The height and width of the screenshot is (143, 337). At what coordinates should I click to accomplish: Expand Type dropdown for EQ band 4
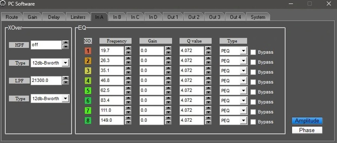tap(243, 80)
